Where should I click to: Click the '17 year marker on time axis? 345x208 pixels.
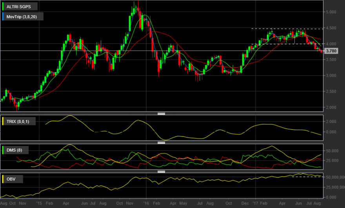[x=255, y=203]
